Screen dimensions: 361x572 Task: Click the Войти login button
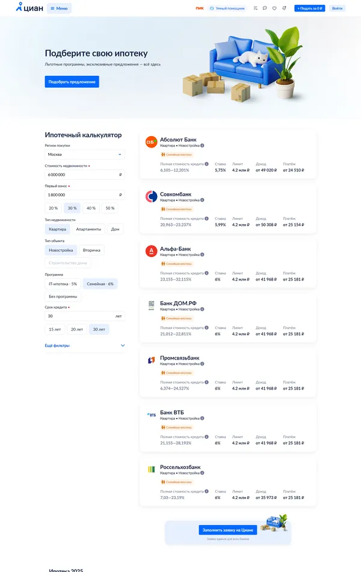[337, 8]
